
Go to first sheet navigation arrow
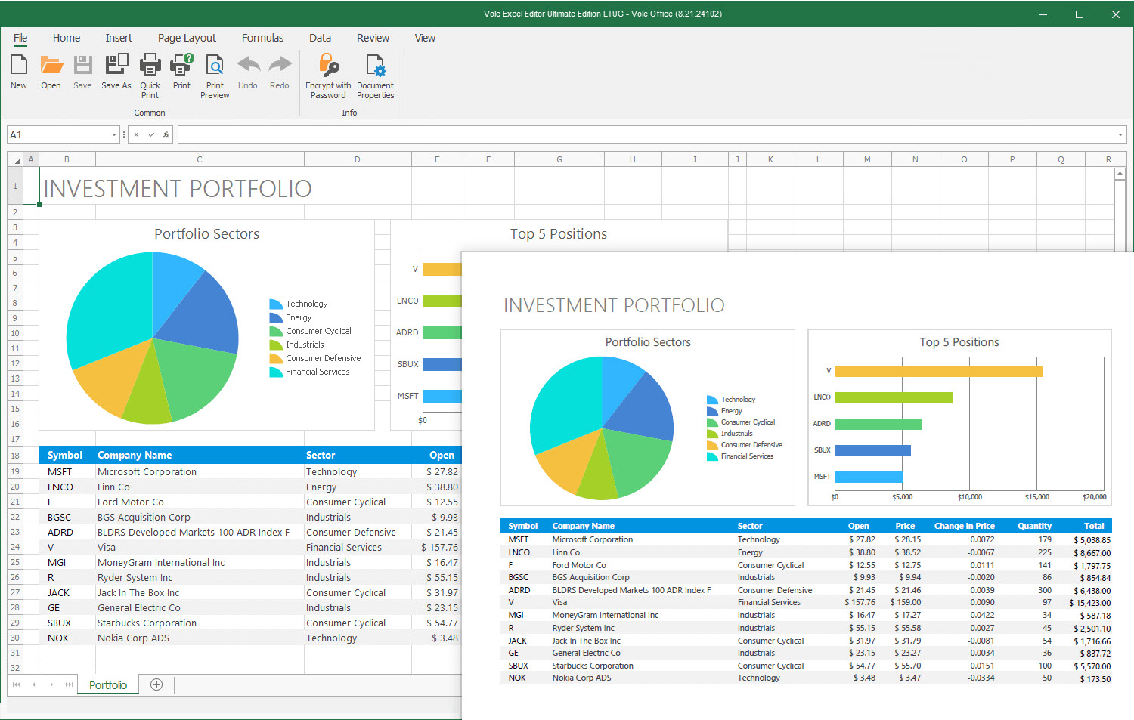point(17,684)
